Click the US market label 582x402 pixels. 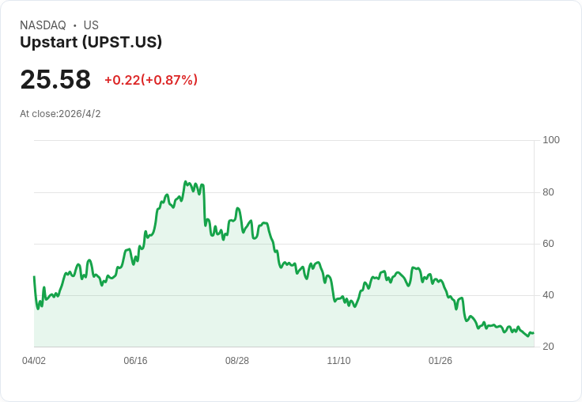91,25
